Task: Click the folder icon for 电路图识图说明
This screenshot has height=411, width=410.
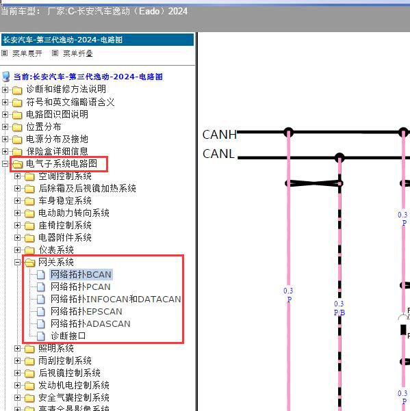Action: coord(17,114)
